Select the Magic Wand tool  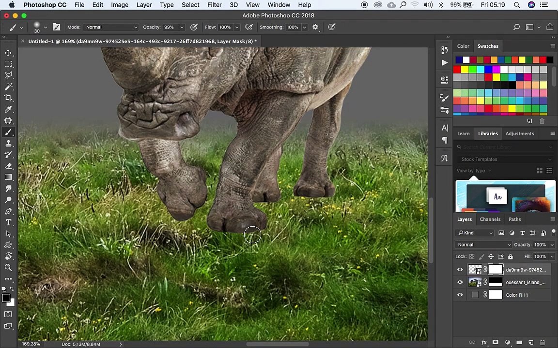8,87
